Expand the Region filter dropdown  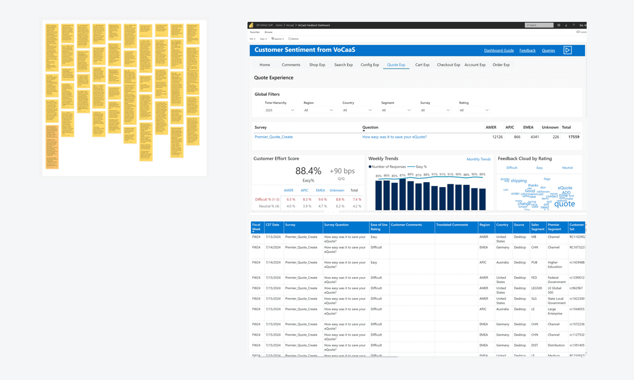coord(319,110)
